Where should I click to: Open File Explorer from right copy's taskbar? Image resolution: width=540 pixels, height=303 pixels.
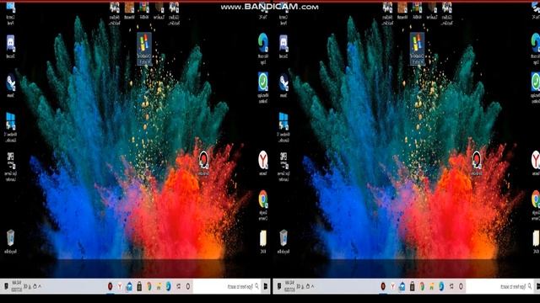tap(431, 286)
